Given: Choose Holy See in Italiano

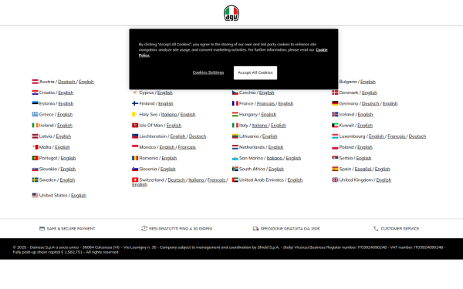Looking at the screenshot, I should point(169,114).
